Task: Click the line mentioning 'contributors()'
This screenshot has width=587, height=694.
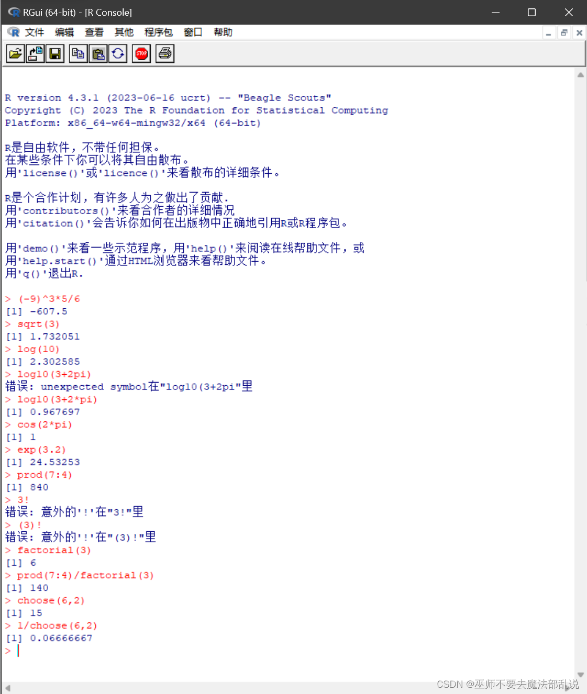Action: click(x=120, y=210)
